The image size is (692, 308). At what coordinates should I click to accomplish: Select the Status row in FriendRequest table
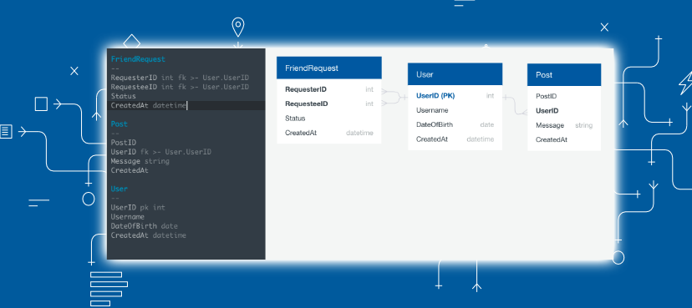coord(329,119)
